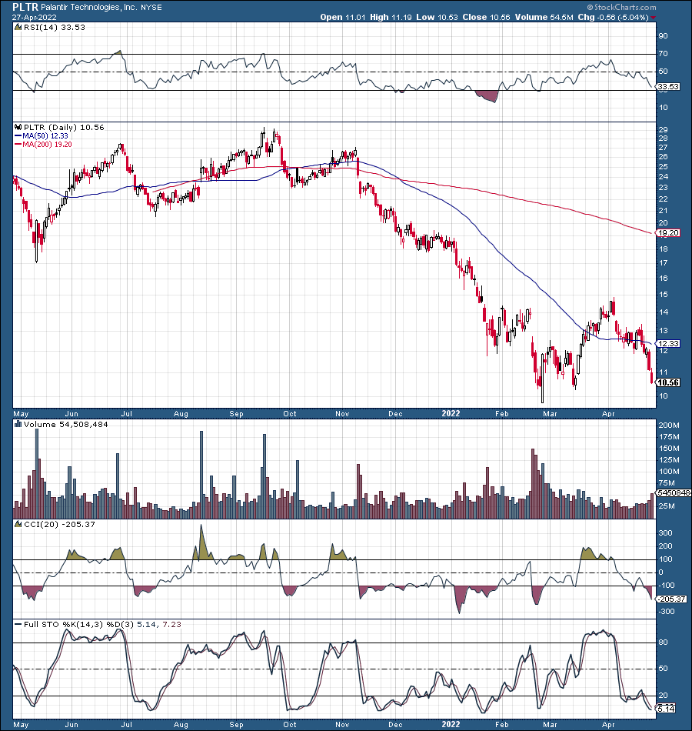Image resolution: width=692 pixels, height=731 pixels.
Task: Click the 200M volume axis label
Action: 669,426
